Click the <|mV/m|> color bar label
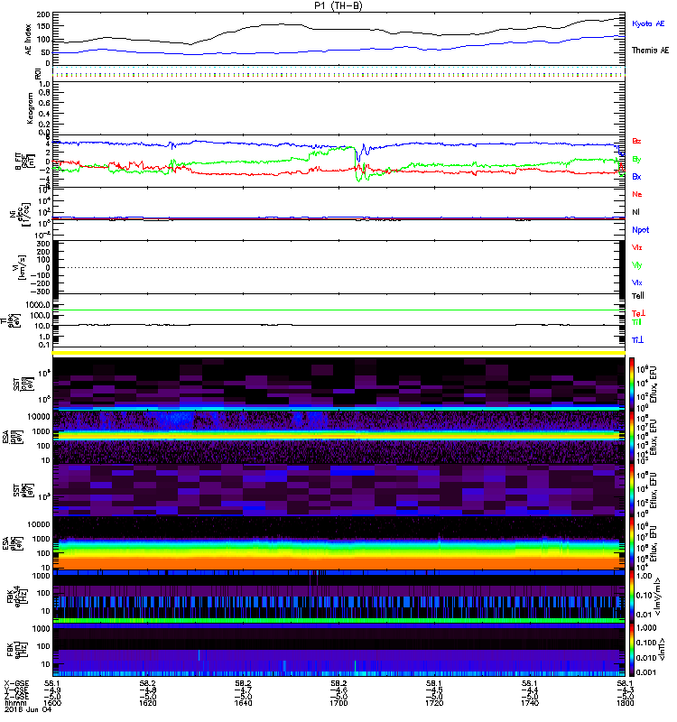 (659, 597)
